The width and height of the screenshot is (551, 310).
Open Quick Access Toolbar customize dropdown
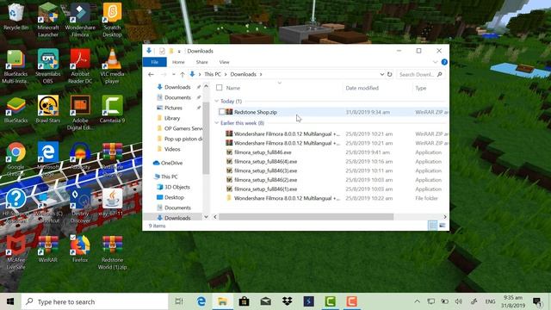[179, 52]
